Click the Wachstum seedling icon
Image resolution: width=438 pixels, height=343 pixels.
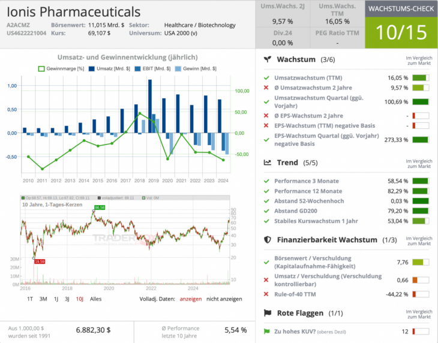(x=268, y=59)
